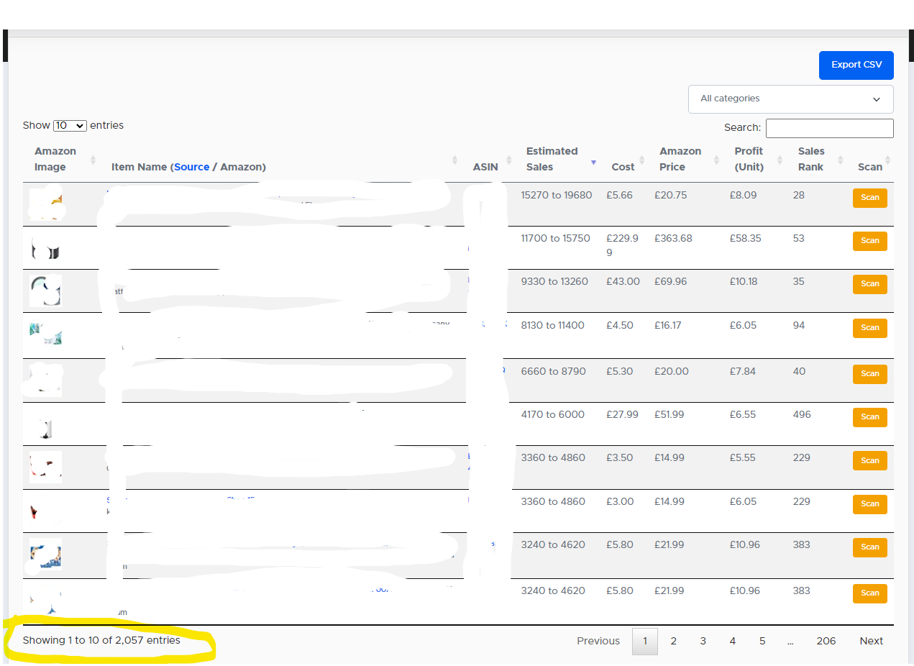Expand the Show entries count selector
914x666 pixels.
click(x=70, y=125)
